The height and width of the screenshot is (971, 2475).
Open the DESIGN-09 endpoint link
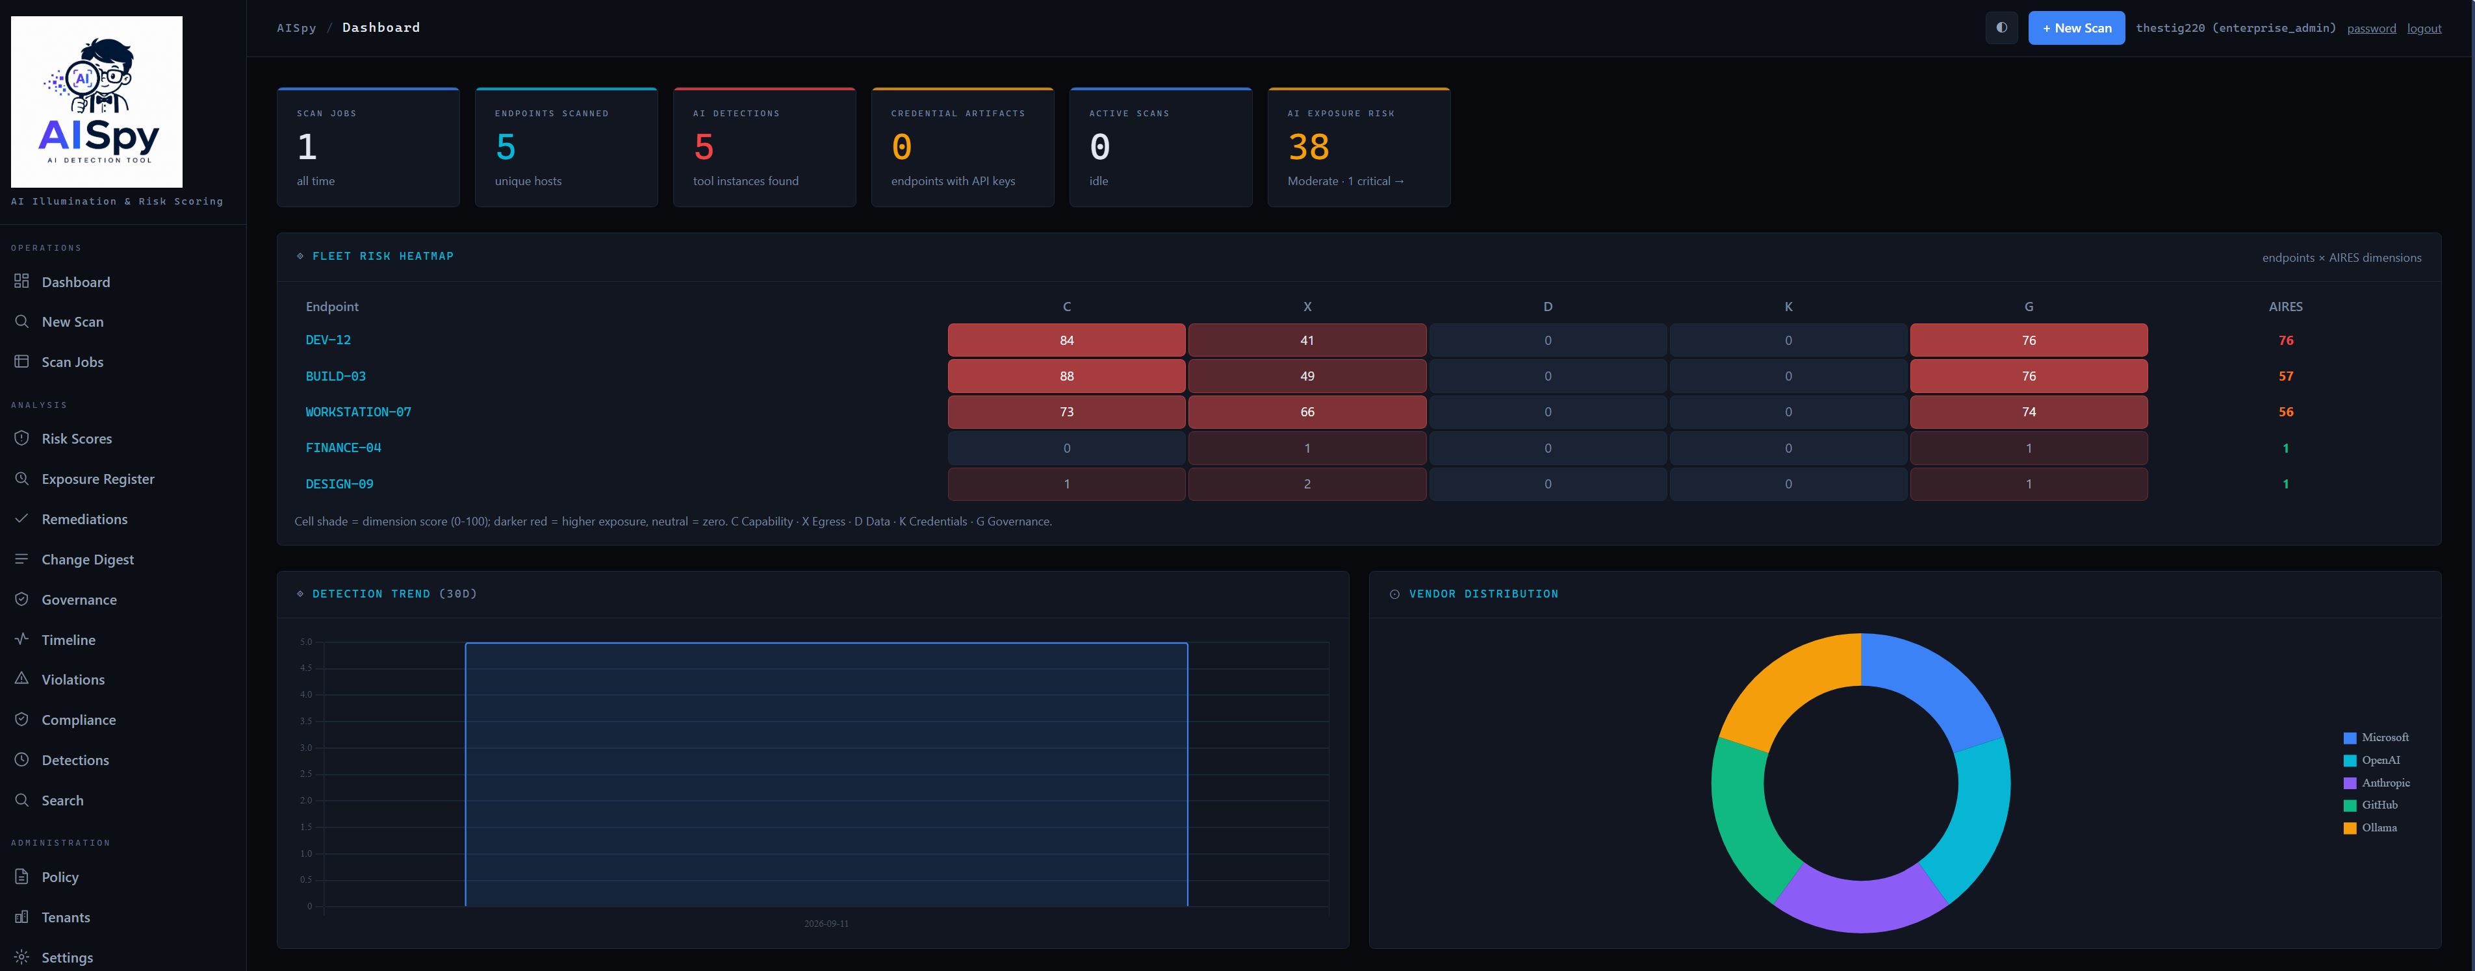click(x=339, y=484)
